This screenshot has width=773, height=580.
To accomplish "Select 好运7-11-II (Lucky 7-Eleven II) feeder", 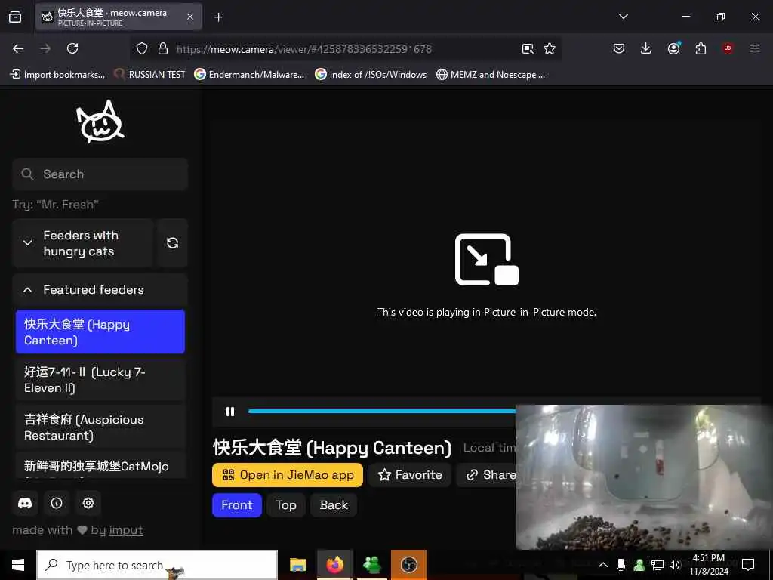I will [100, 380].
